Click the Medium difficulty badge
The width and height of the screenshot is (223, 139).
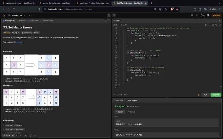coord(7,33)
